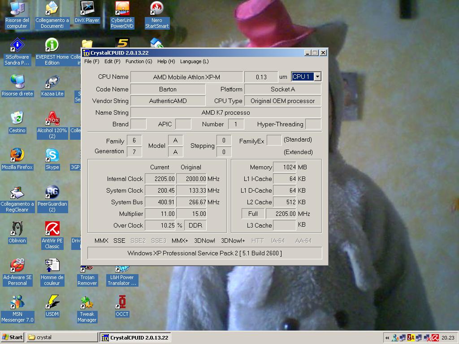Click CrystalCPUID title bar icon
This screenshot has width=459, height=344.
click(86, 53)
